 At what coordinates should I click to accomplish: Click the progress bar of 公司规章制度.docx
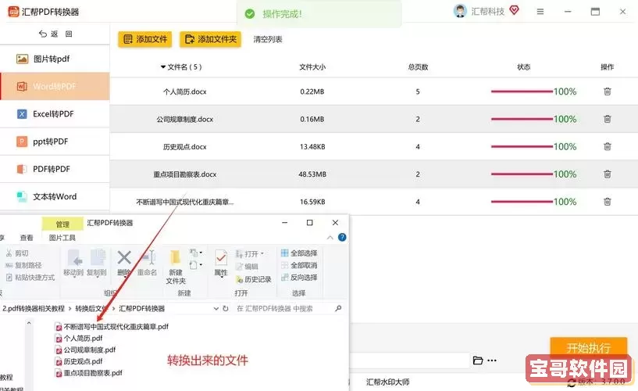point(522,119)
